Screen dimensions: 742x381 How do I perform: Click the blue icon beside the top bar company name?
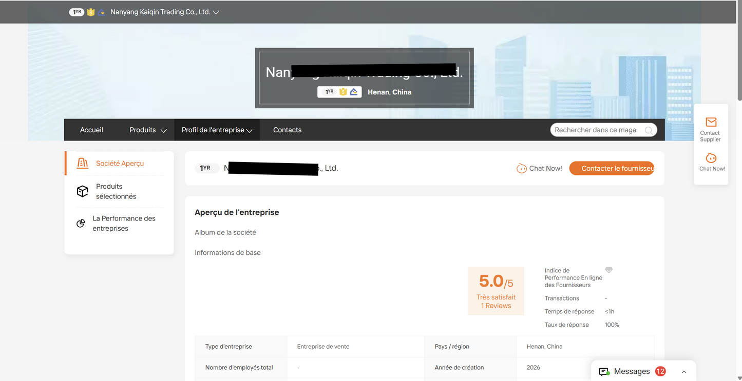pyautogui.click(x=102, y=12)
